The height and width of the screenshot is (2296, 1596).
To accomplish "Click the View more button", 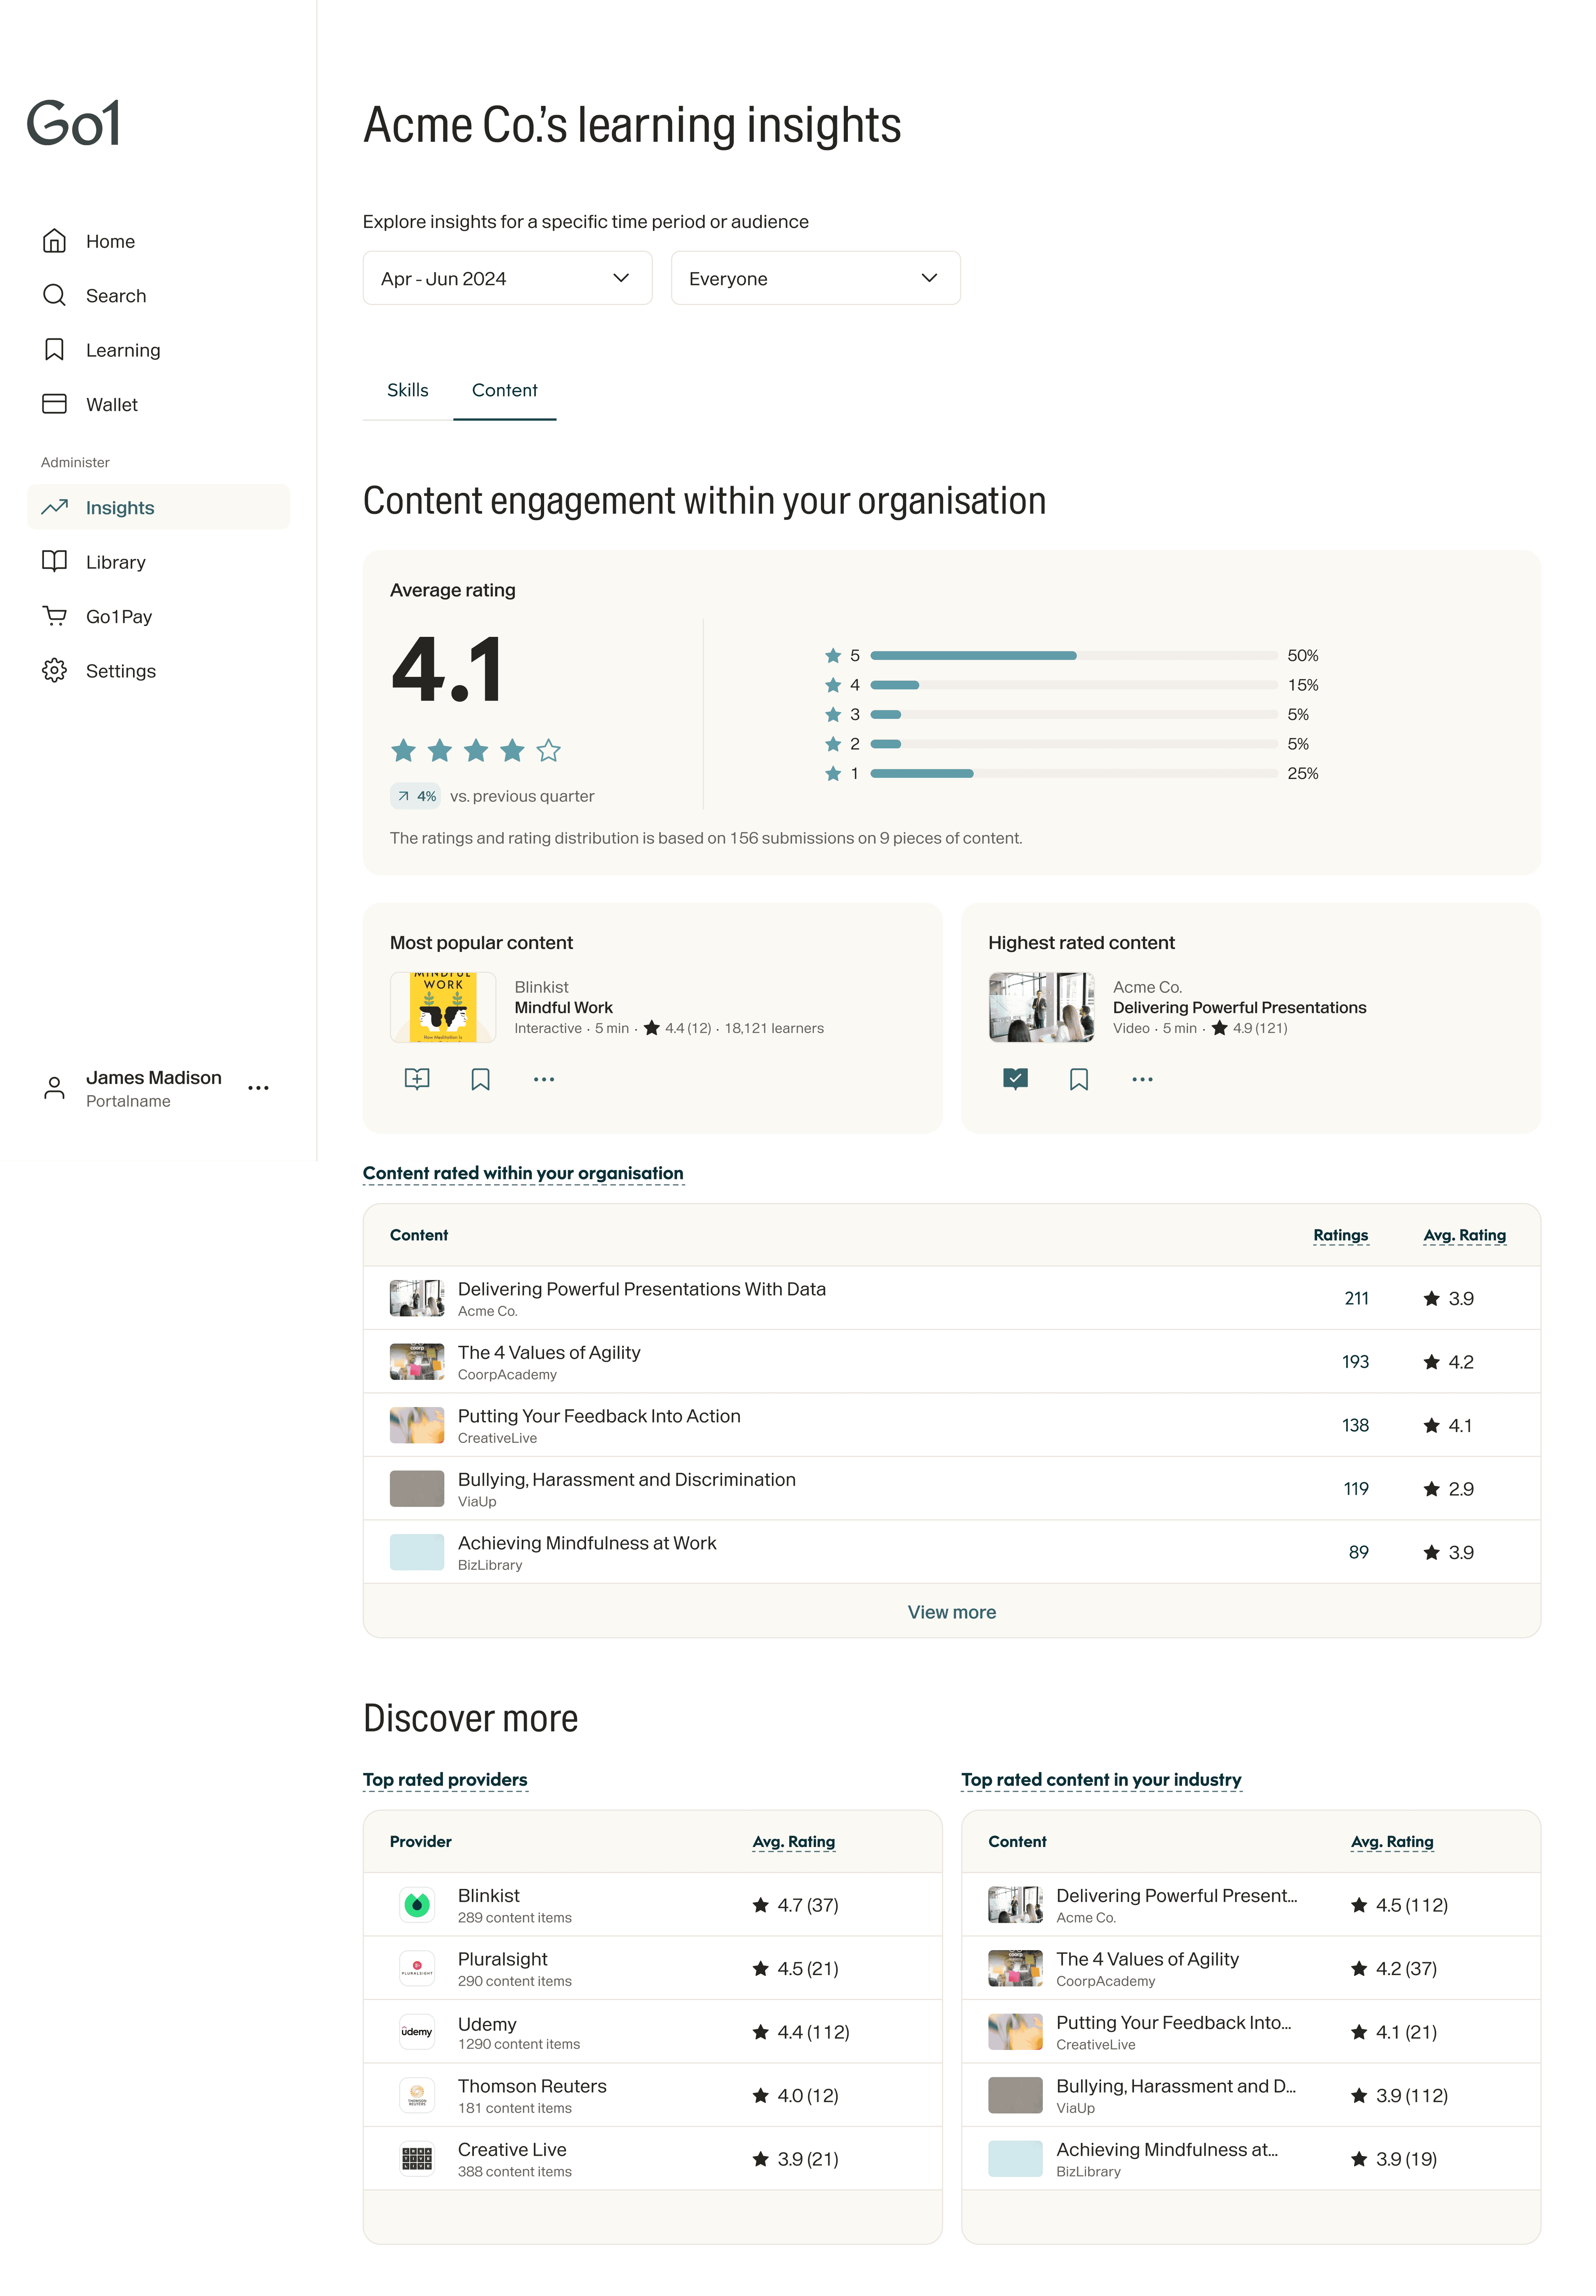I will click(x=951, y=1611).
